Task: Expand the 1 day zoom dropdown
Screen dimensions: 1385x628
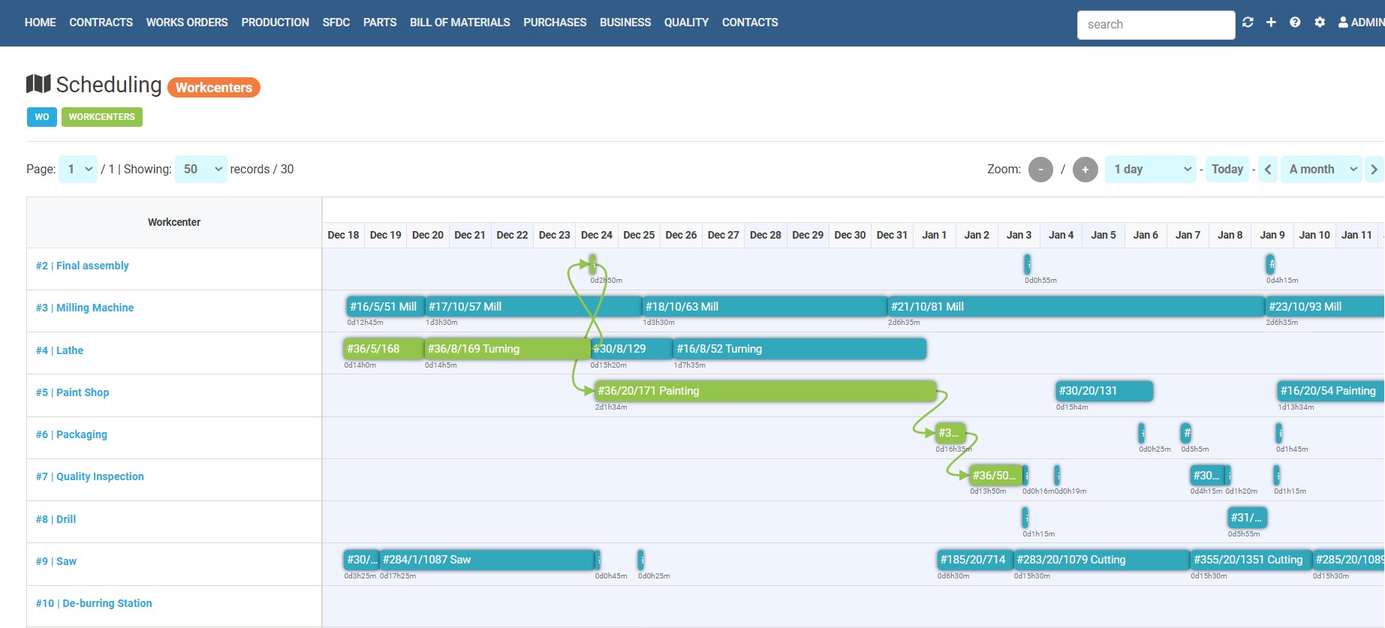Action: (x=1151, y=170)
